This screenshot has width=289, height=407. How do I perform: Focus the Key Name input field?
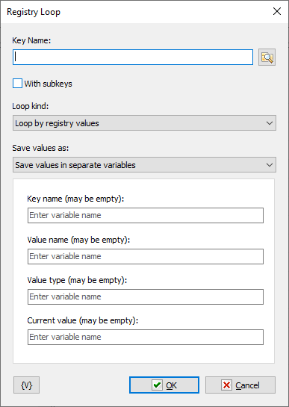133,57
